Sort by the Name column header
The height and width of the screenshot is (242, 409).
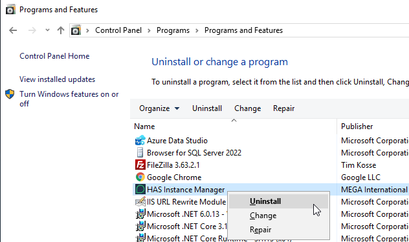click(144, 126)
